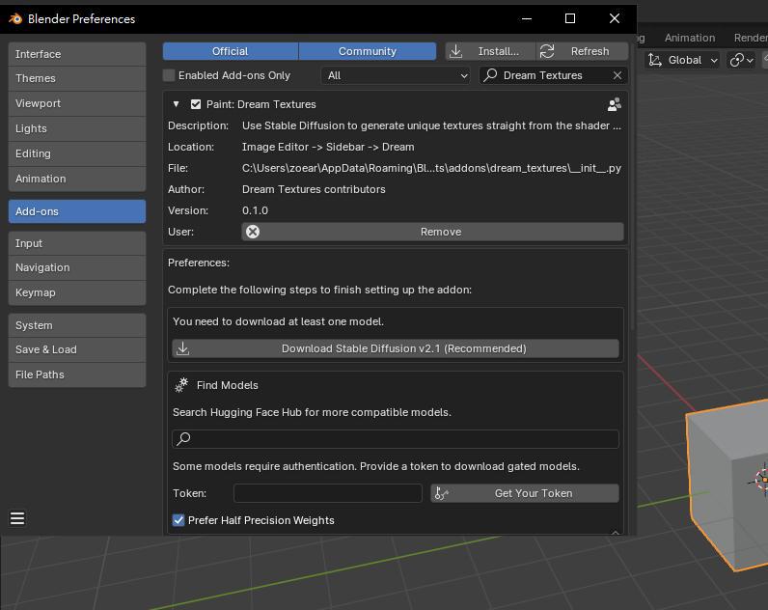Viewport: 768px width, 610px height.
Task: Click the scroll arrow at the Preferences panel bottom
Action: coord(616,532)
